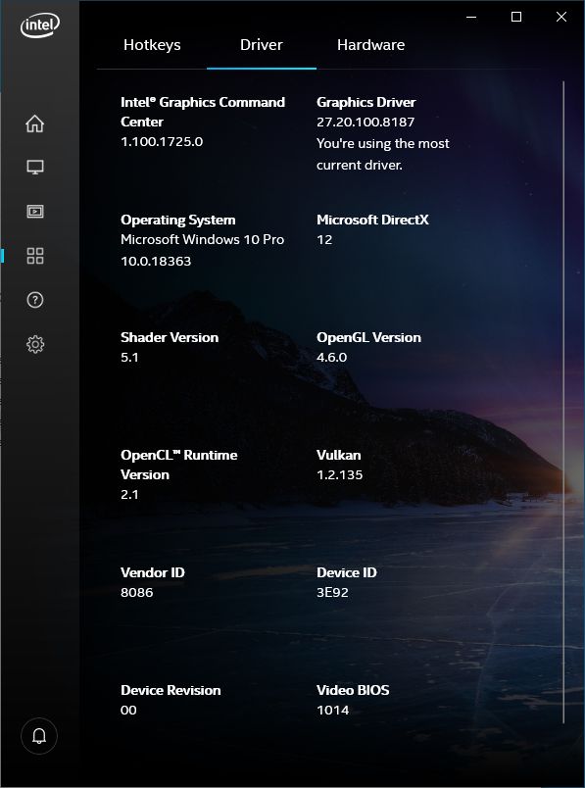Click the Device ID heading
Screen dimensions: 585x788
pyautogui.click(x=346, y=573)
